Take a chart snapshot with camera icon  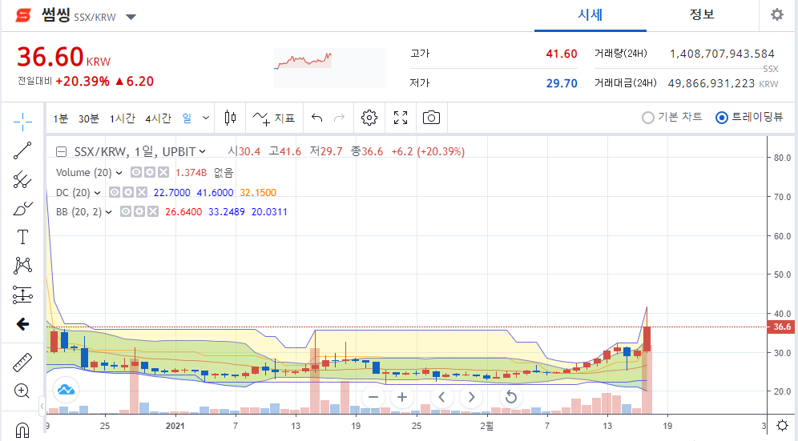click(431, 118)
